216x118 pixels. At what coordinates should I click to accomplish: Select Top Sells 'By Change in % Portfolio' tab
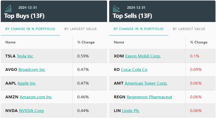(x=139, y=29)
